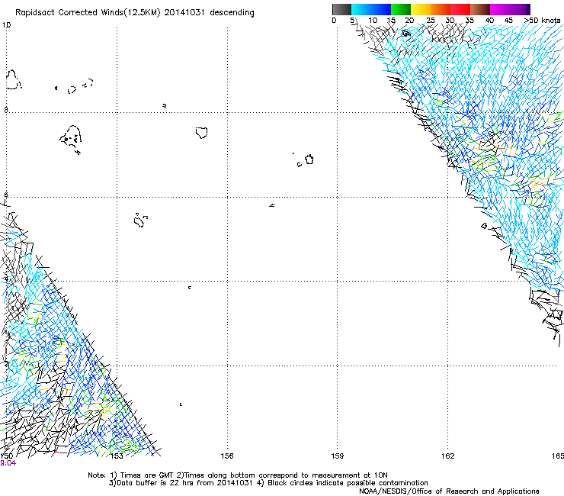
Task: Click the longitude '162' axis label
Action: 448,456
